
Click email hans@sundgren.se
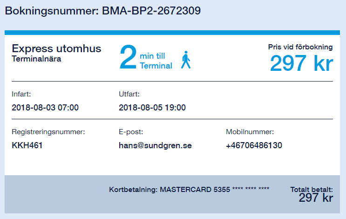pos(155,145)
